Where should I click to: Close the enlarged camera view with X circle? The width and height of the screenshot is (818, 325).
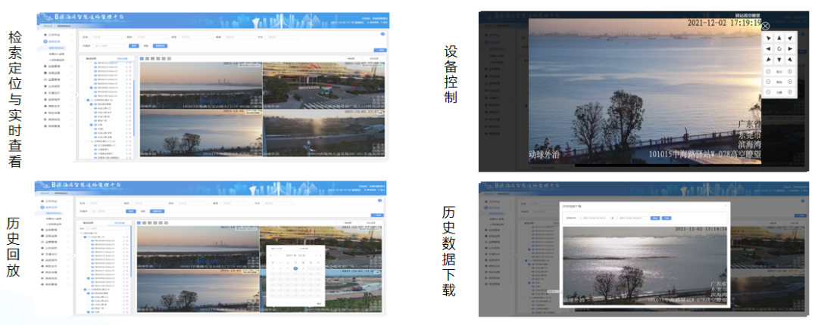[765, 26]
